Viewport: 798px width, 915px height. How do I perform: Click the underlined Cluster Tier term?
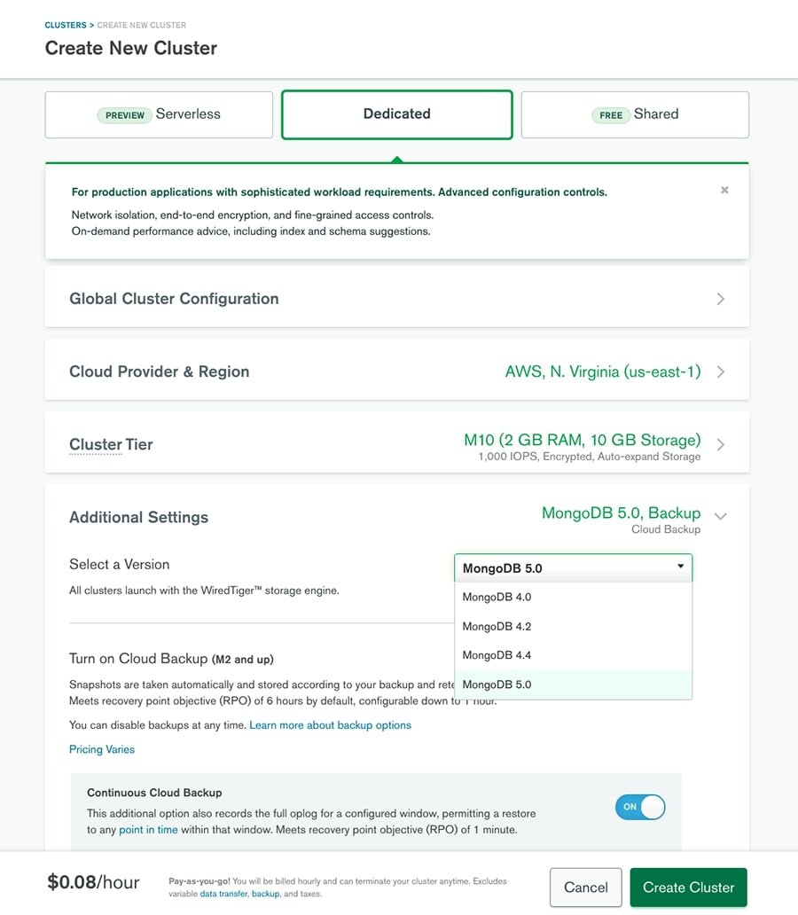click(110, 444)
